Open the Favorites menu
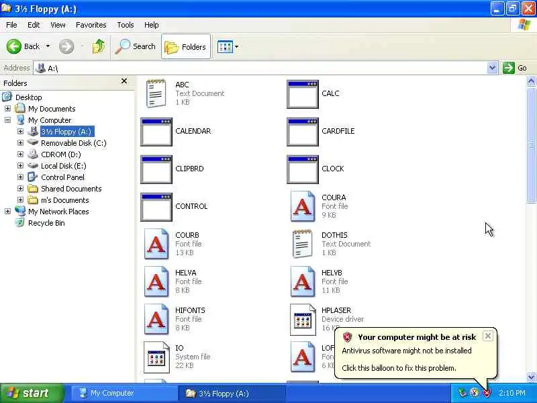Viewport: 537px width, 403px height. (91, 25)
